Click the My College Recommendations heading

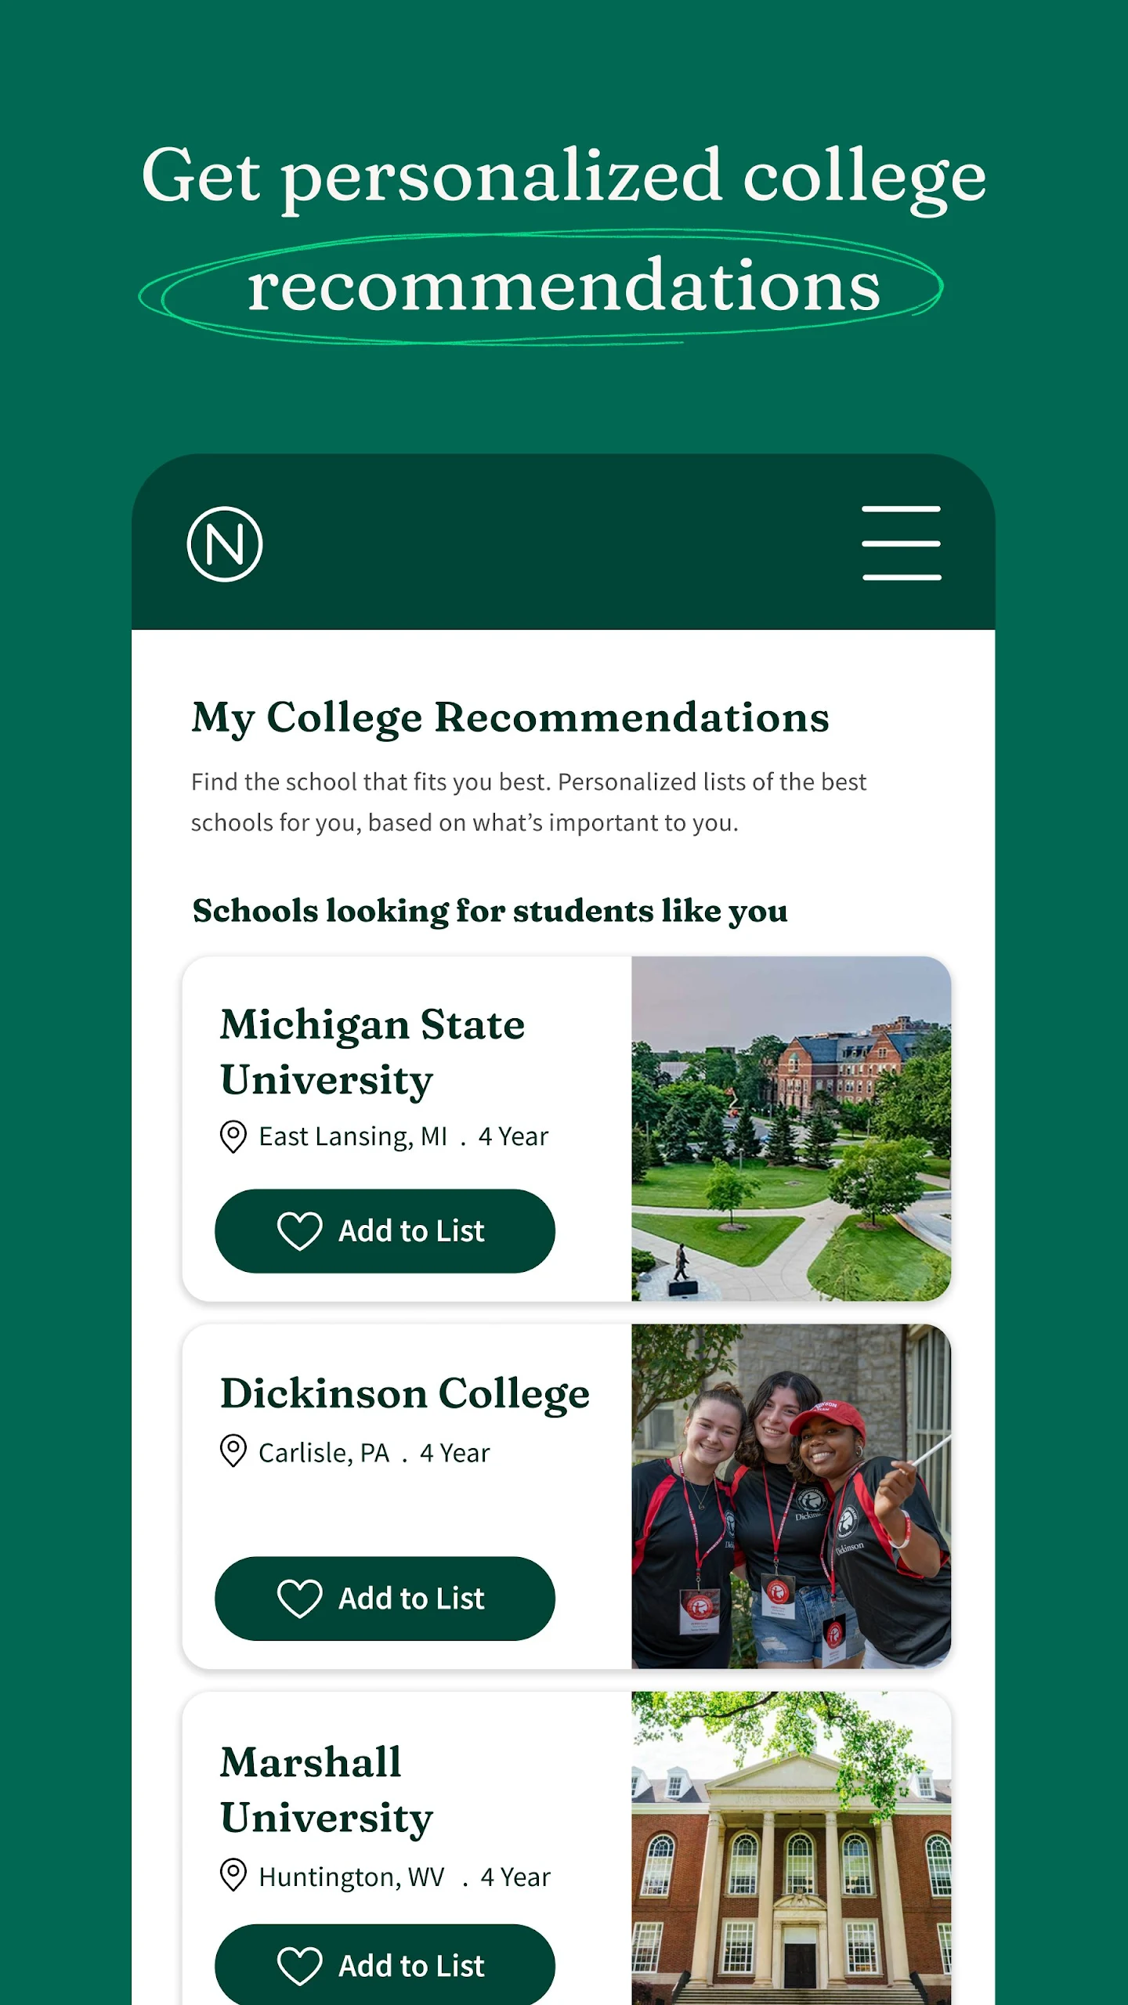pos(510,717)
